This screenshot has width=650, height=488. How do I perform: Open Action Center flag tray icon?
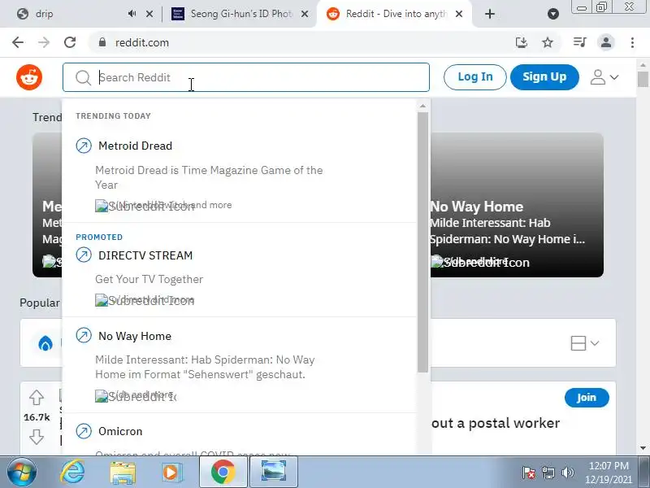[x=528, y=473]
